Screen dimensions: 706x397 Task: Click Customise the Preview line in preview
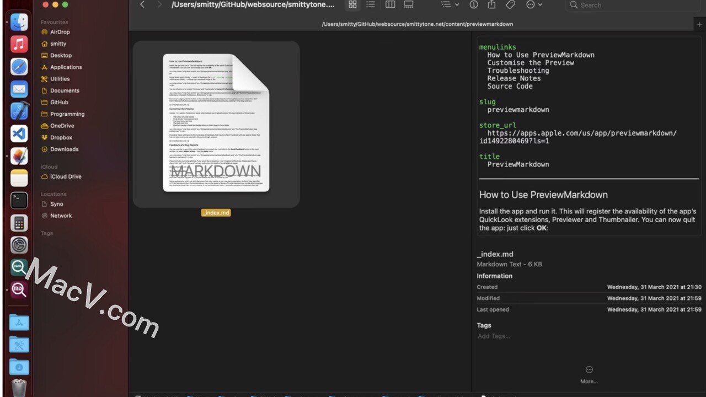click(x=531, y=62)
